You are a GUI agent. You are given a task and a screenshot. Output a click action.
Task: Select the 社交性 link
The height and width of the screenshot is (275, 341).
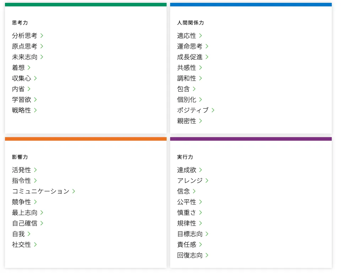tap(21, 244)
